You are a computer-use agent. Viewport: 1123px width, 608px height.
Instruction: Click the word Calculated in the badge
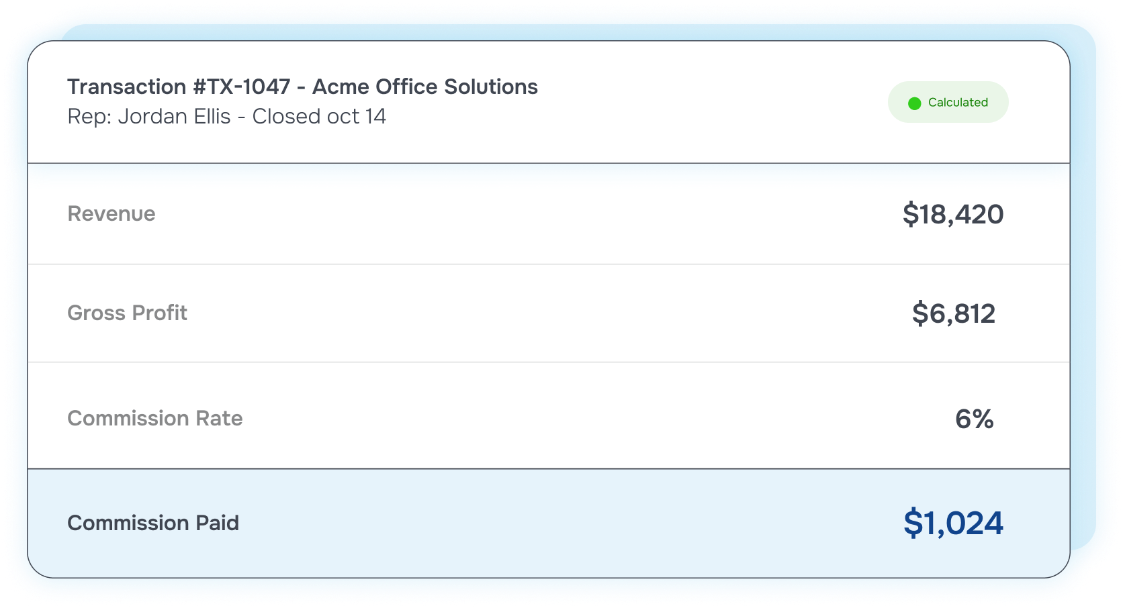[958, 102]
